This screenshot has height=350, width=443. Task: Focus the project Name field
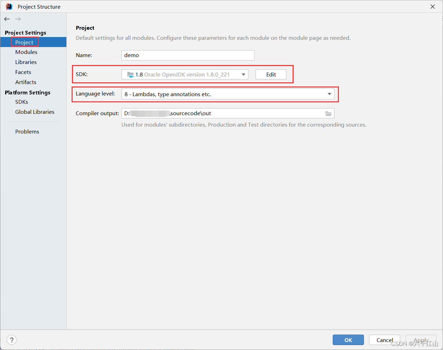(x=188, y=55)
